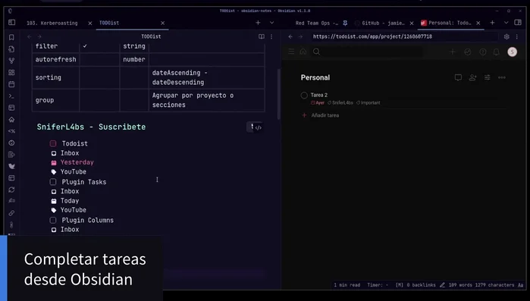The width and height of the screenshot is (530, 301).
Task: Open the Todoist help question mark icon
Action: 483,52
